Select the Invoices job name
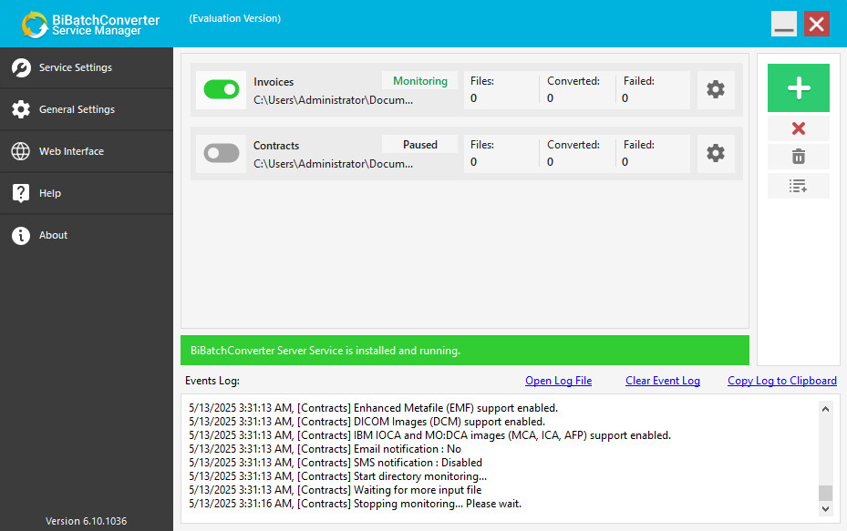The image size is (847, 531). tap(274, 82)
